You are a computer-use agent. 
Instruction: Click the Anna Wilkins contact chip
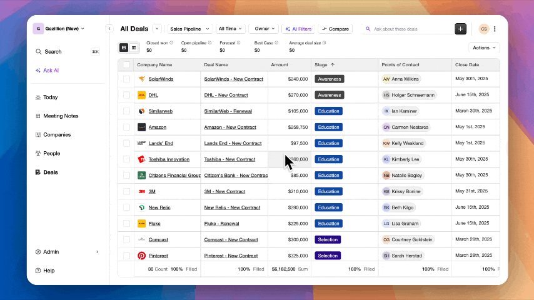401,79
